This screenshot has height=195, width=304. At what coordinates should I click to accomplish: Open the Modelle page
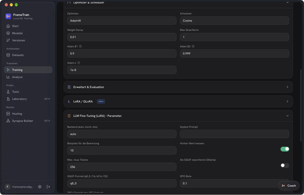[28, 33]
